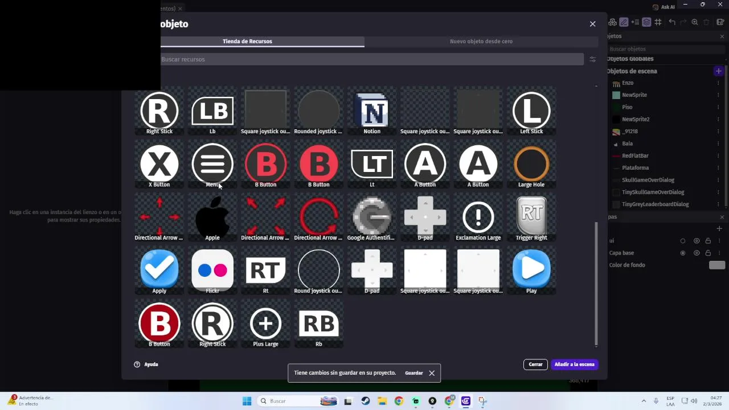Select the Exclamation Large asset

[x=478, y=217]
